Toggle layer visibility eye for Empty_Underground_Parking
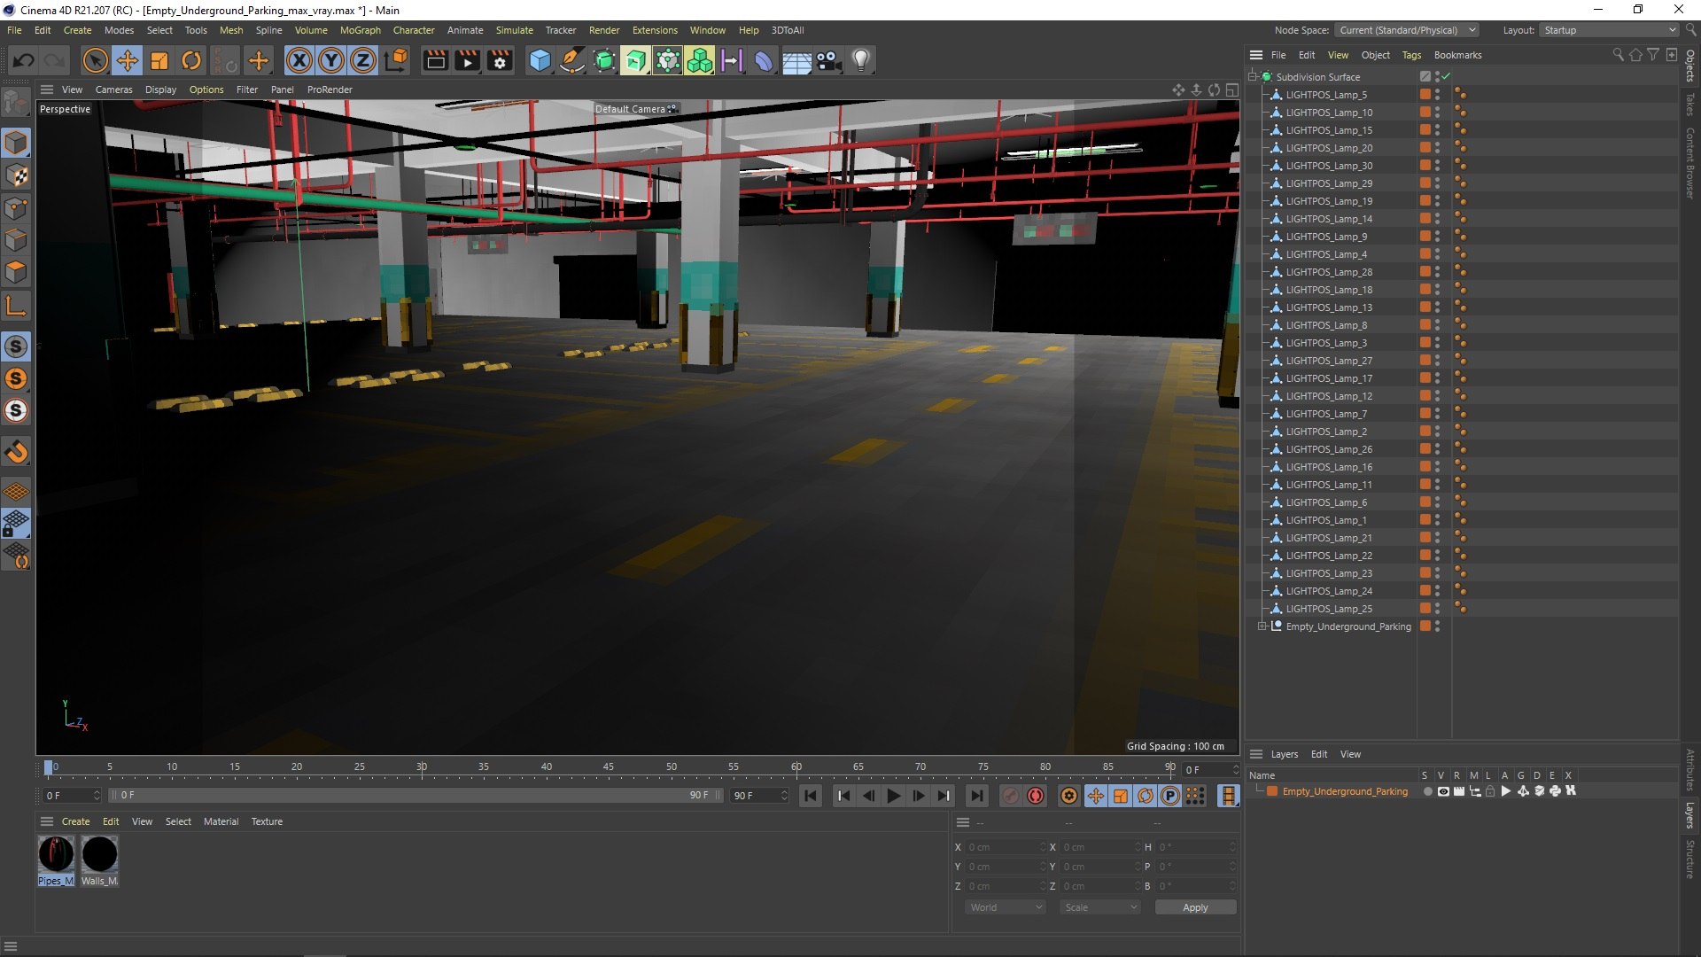This screenshot has height=957, width=1701. tap(1443, 791)
